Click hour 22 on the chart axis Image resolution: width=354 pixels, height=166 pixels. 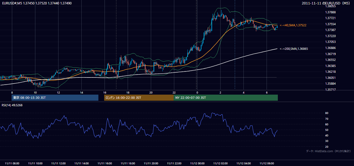tap(174, 92)
